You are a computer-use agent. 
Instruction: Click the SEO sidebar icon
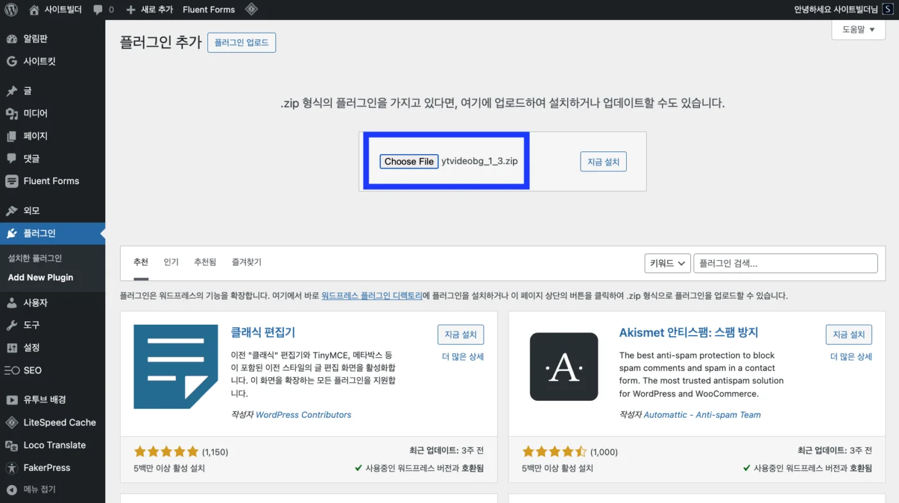pyautogui.click(x=12, y=370)
